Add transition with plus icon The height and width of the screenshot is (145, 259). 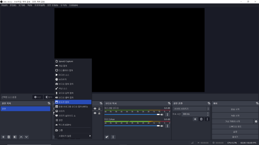pyautogui.click(x=195, y=119)
